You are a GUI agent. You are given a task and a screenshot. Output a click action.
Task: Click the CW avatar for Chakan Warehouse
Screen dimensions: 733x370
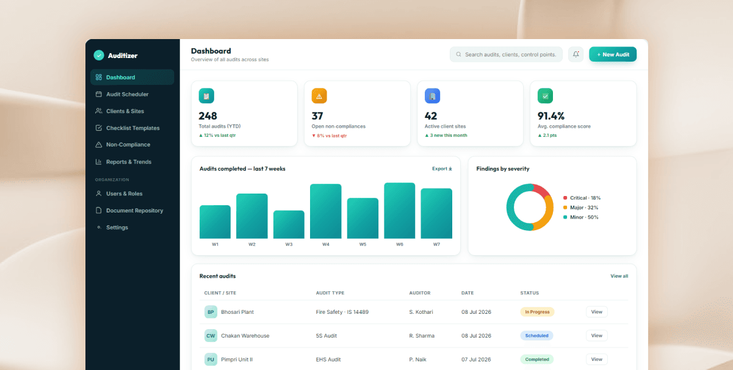tap(211, 336)
